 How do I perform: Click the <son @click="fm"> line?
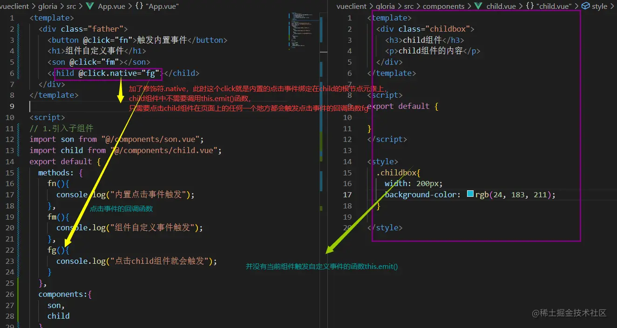point(99,62)
